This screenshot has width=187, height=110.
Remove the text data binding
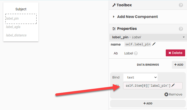173,95
